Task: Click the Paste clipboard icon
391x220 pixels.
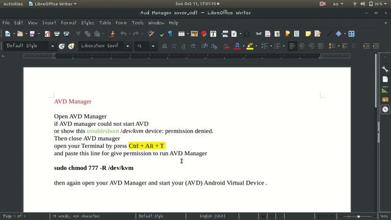Action: 97,34
